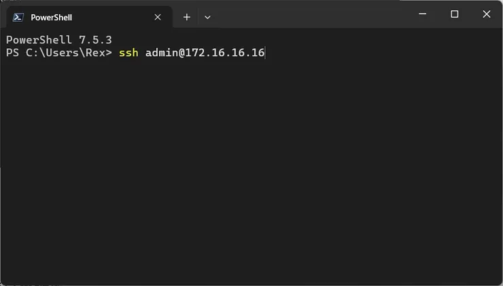Click the > symbol ending the prompt
This screenshot has width=503, height=286.
point(109,53)
